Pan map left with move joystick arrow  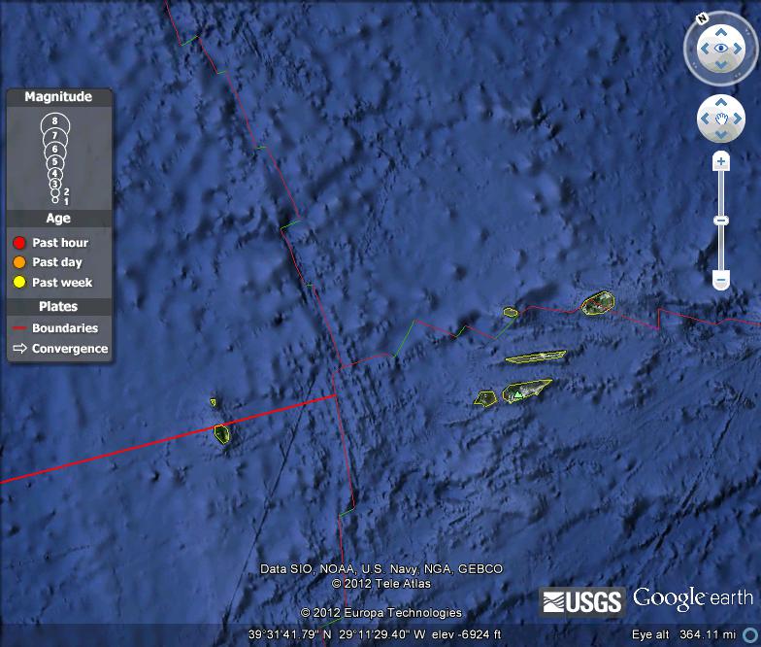pyautogui.click(x=705, y=119)
